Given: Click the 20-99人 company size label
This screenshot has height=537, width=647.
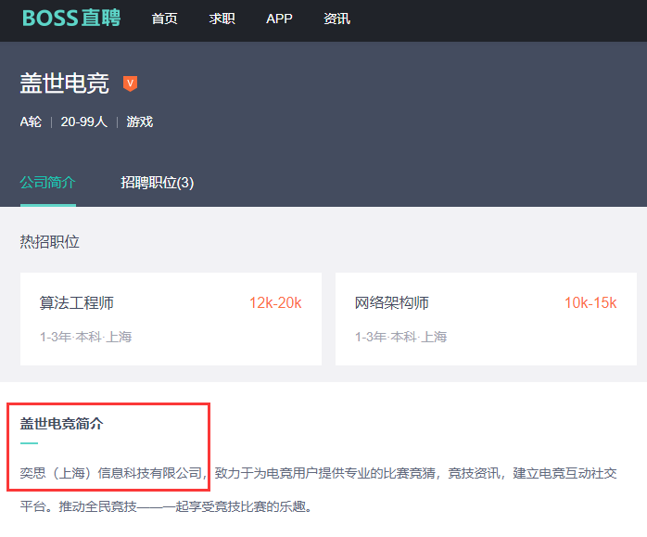Looking at the screenshot, I should (x=84, y=121).
